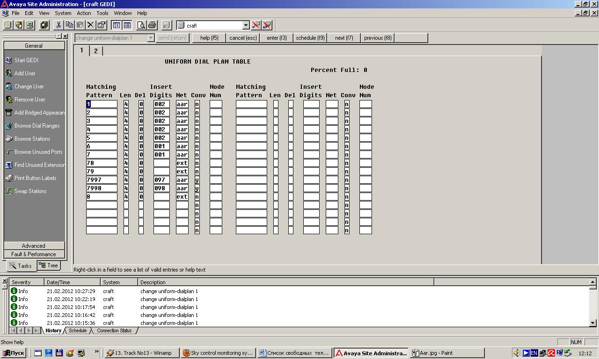Click the Net field for pattern 78
The height and width of the screenshot is (359, 599).
pos(182,163)
